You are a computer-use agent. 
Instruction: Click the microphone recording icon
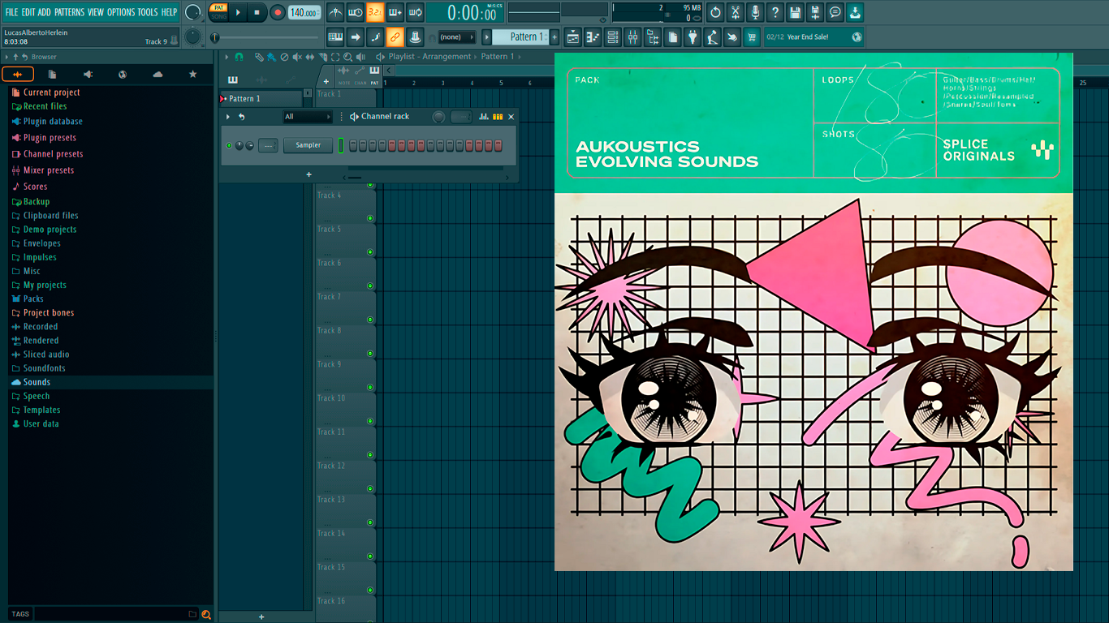point(755,12)
